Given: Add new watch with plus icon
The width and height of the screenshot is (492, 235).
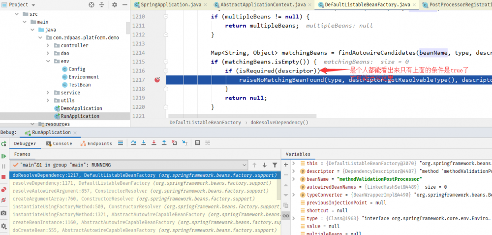Looking at the screenshot, I should click(286, 165).
